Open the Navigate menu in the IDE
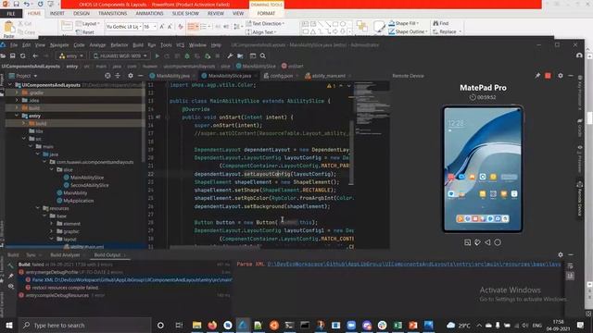The image size is (593, 333). (x=59, y=45)
